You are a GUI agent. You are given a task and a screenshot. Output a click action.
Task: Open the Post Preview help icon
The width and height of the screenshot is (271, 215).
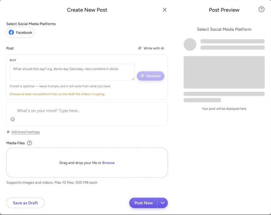pos(261,9)
